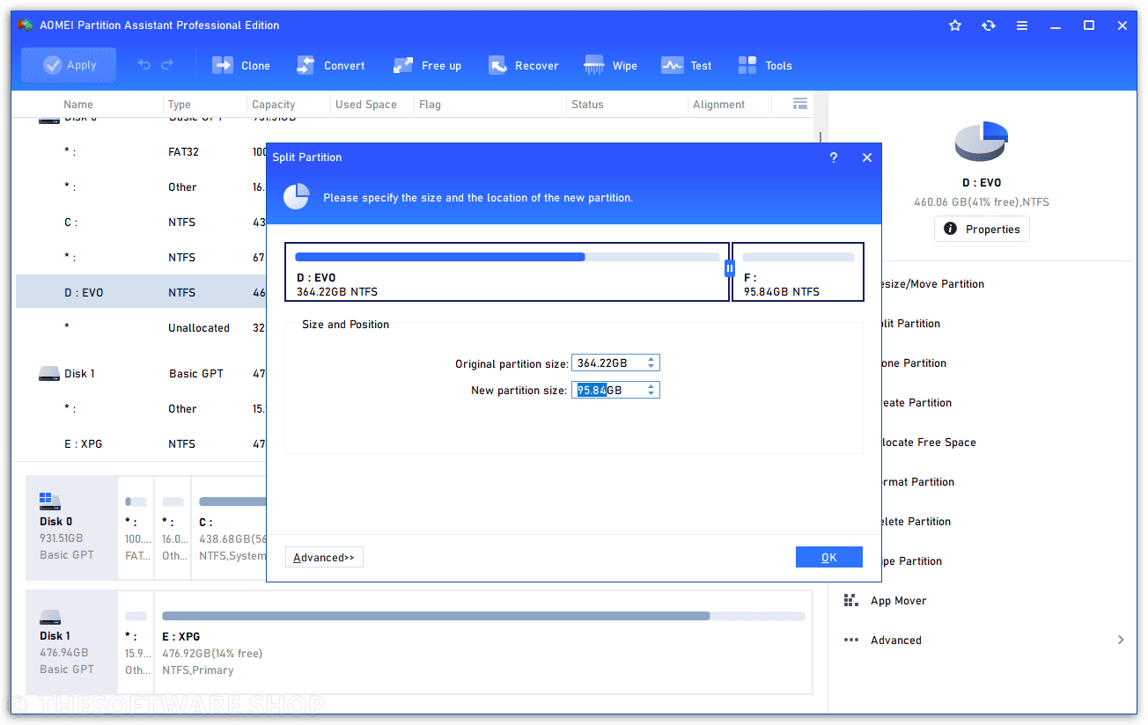Click the refresh icon in title bar

tap(989, 26)
